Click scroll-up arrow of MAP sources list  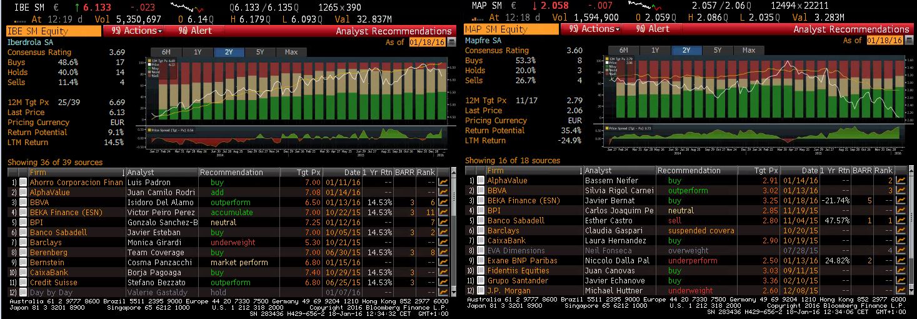point(911,170)
